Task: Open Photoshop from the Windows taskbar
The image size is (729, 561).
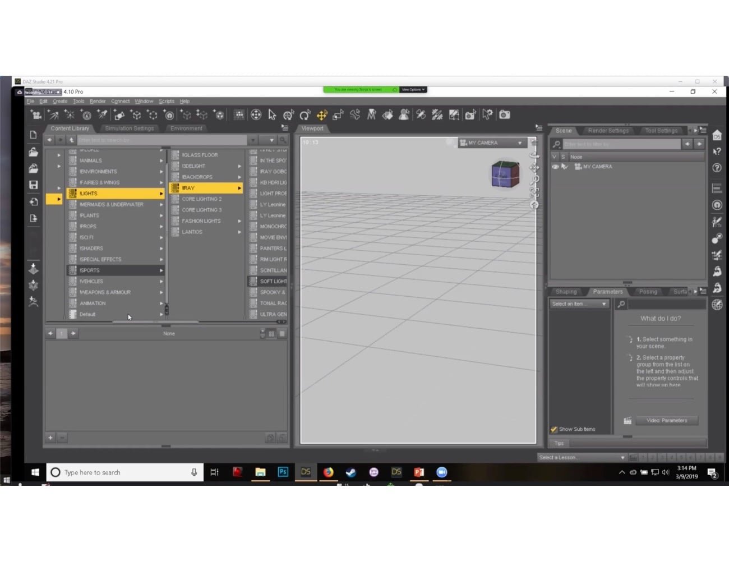Action: coord(283,472)
